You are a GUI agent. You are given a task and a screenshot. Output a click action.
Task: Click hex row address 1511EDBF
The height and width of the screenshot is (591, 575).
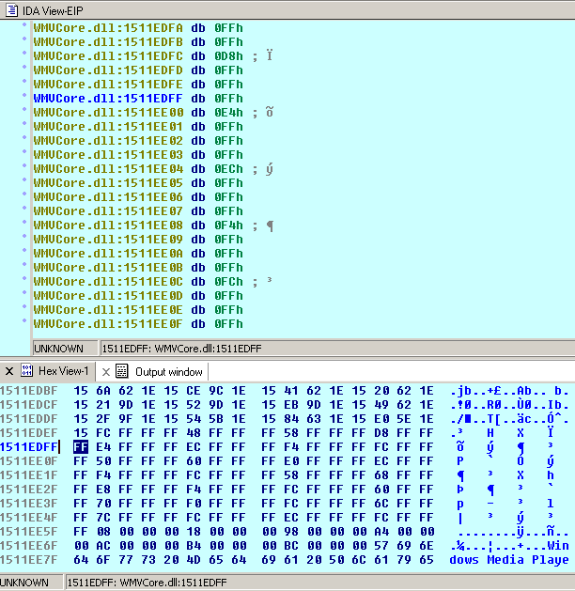[29, 391]
